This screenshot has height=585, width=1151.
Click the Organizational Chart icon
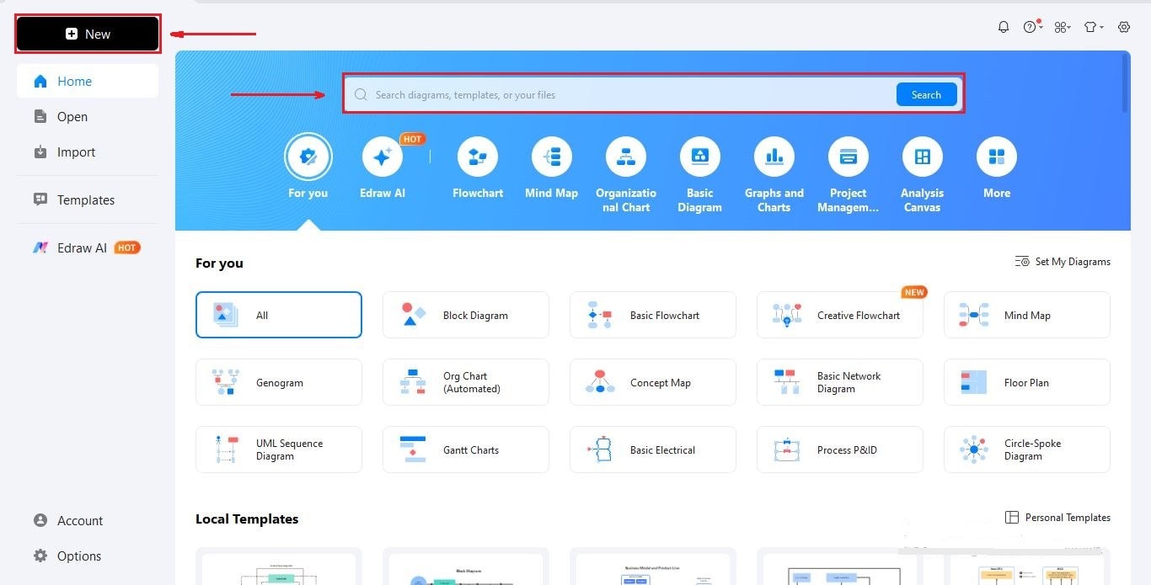tap(625, 157)
